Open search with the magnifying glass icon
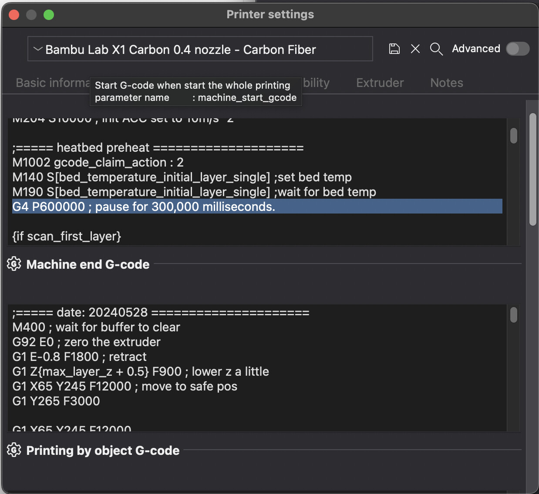 436,49
